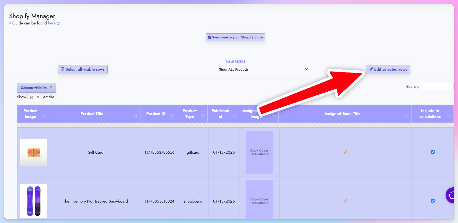This screenshot has width=458, height=223.
Task: Click 'The Inventory Not Tracked Snowboard' title
Action: pos(96,201)
